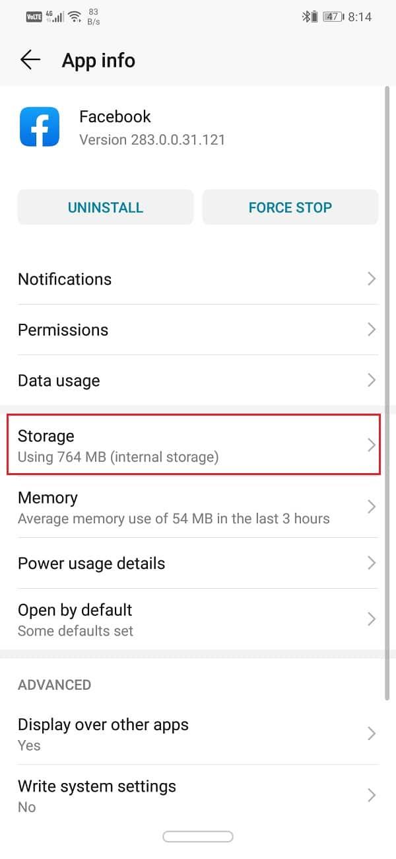Viewport: 396px width, 859px height.
Task: Tap the Facebook app icon
Action: coord(40,128)
